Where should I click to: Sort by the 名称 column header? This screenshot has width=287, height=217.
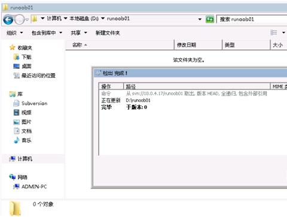point(120,45)
